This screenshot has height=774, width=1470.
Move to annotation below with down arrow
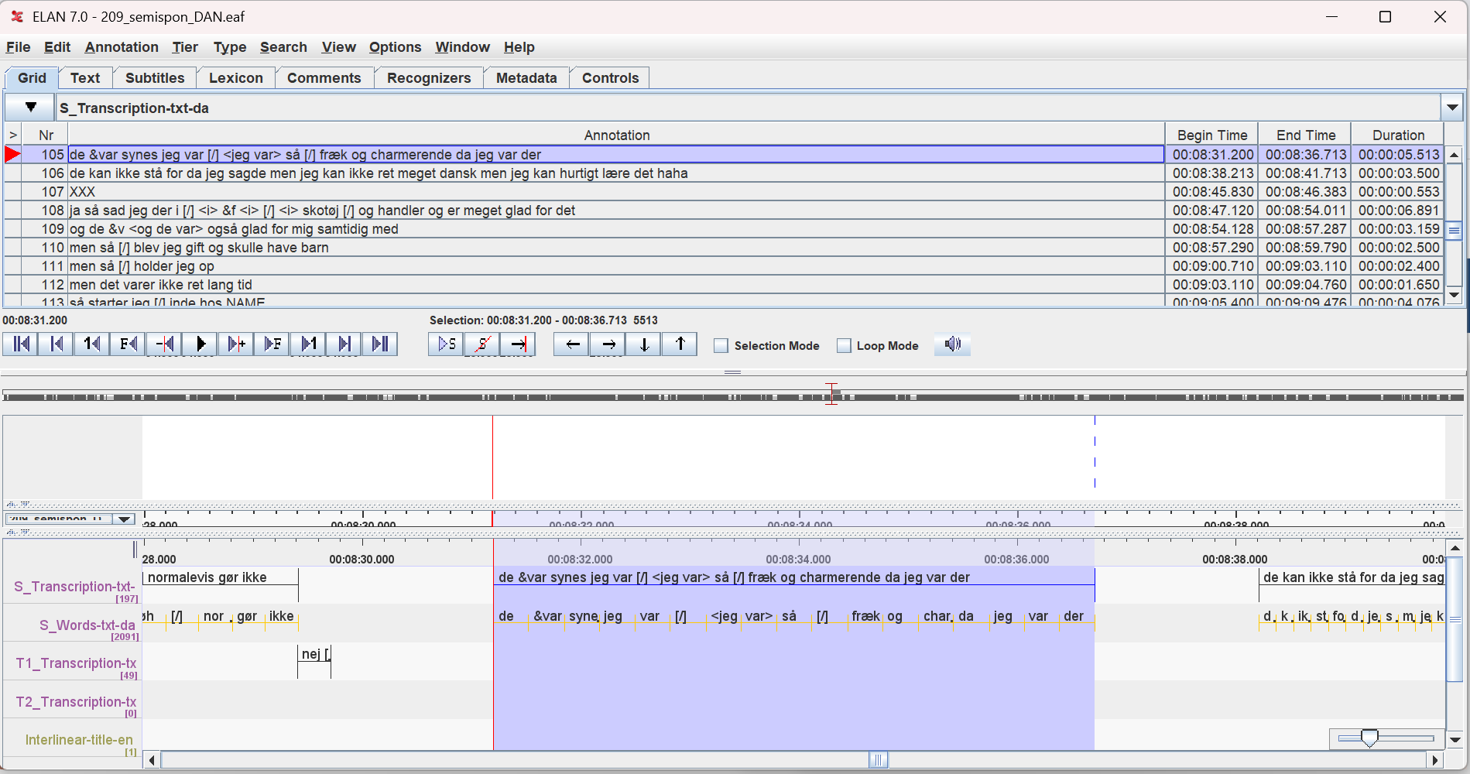[643, 344]
